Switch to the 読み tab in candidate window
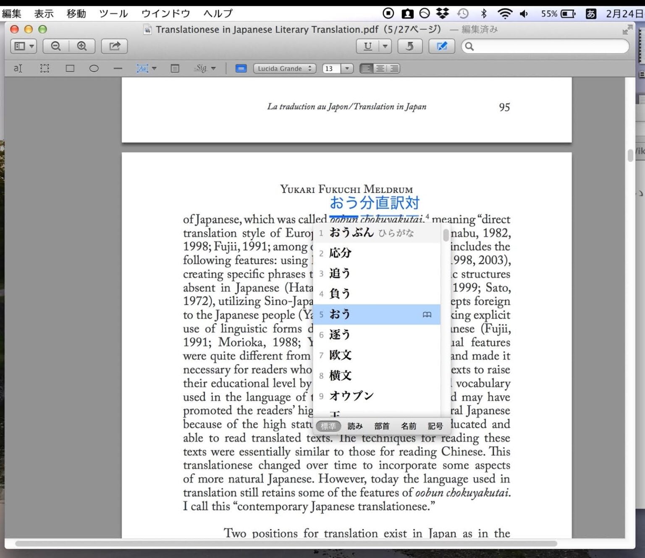 point(355,426)
